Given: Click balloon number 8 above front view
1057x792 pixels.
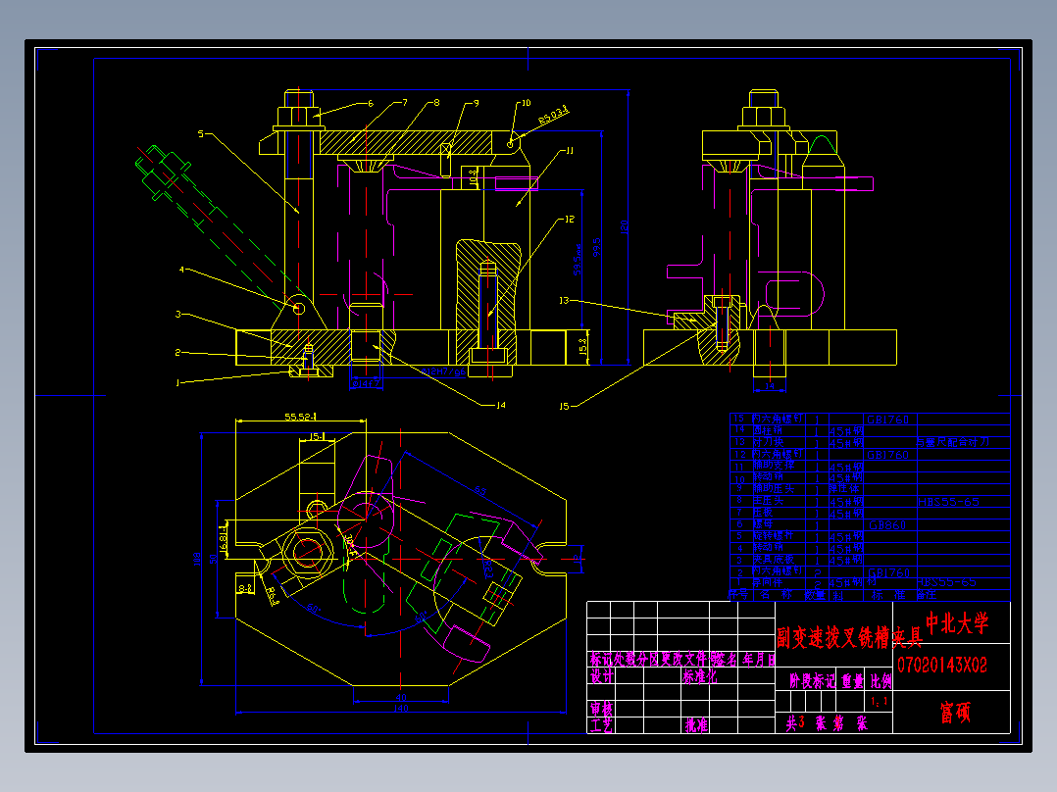Looking at the screenshot, I should [x=437, y=103].
